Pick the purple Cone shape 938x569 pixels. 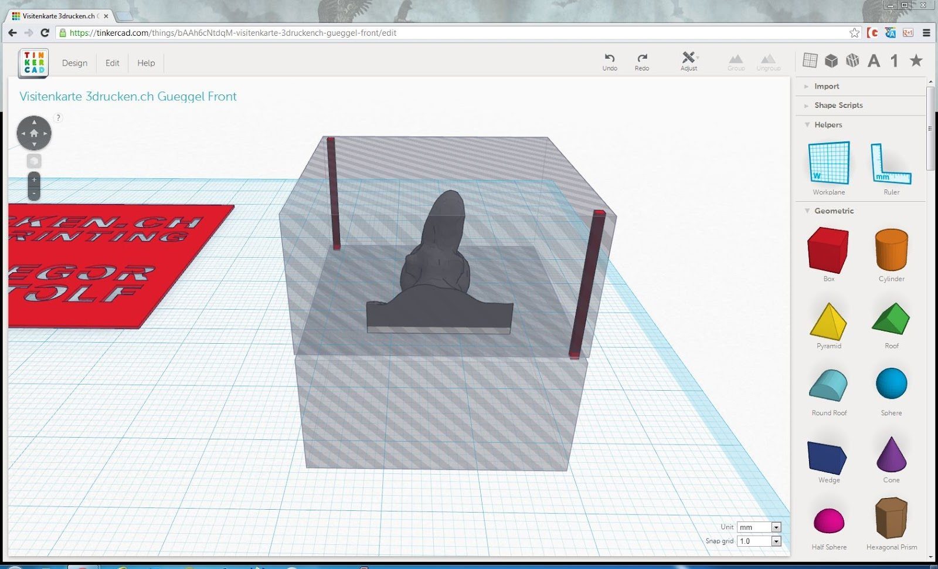[x=891, y=459]
